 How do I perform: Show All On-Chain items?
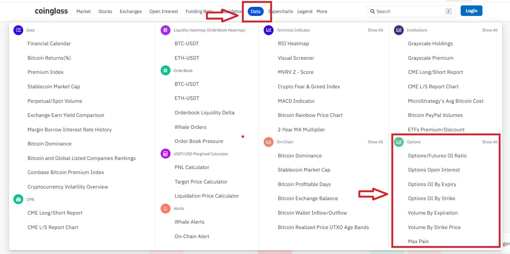[375, 142]
